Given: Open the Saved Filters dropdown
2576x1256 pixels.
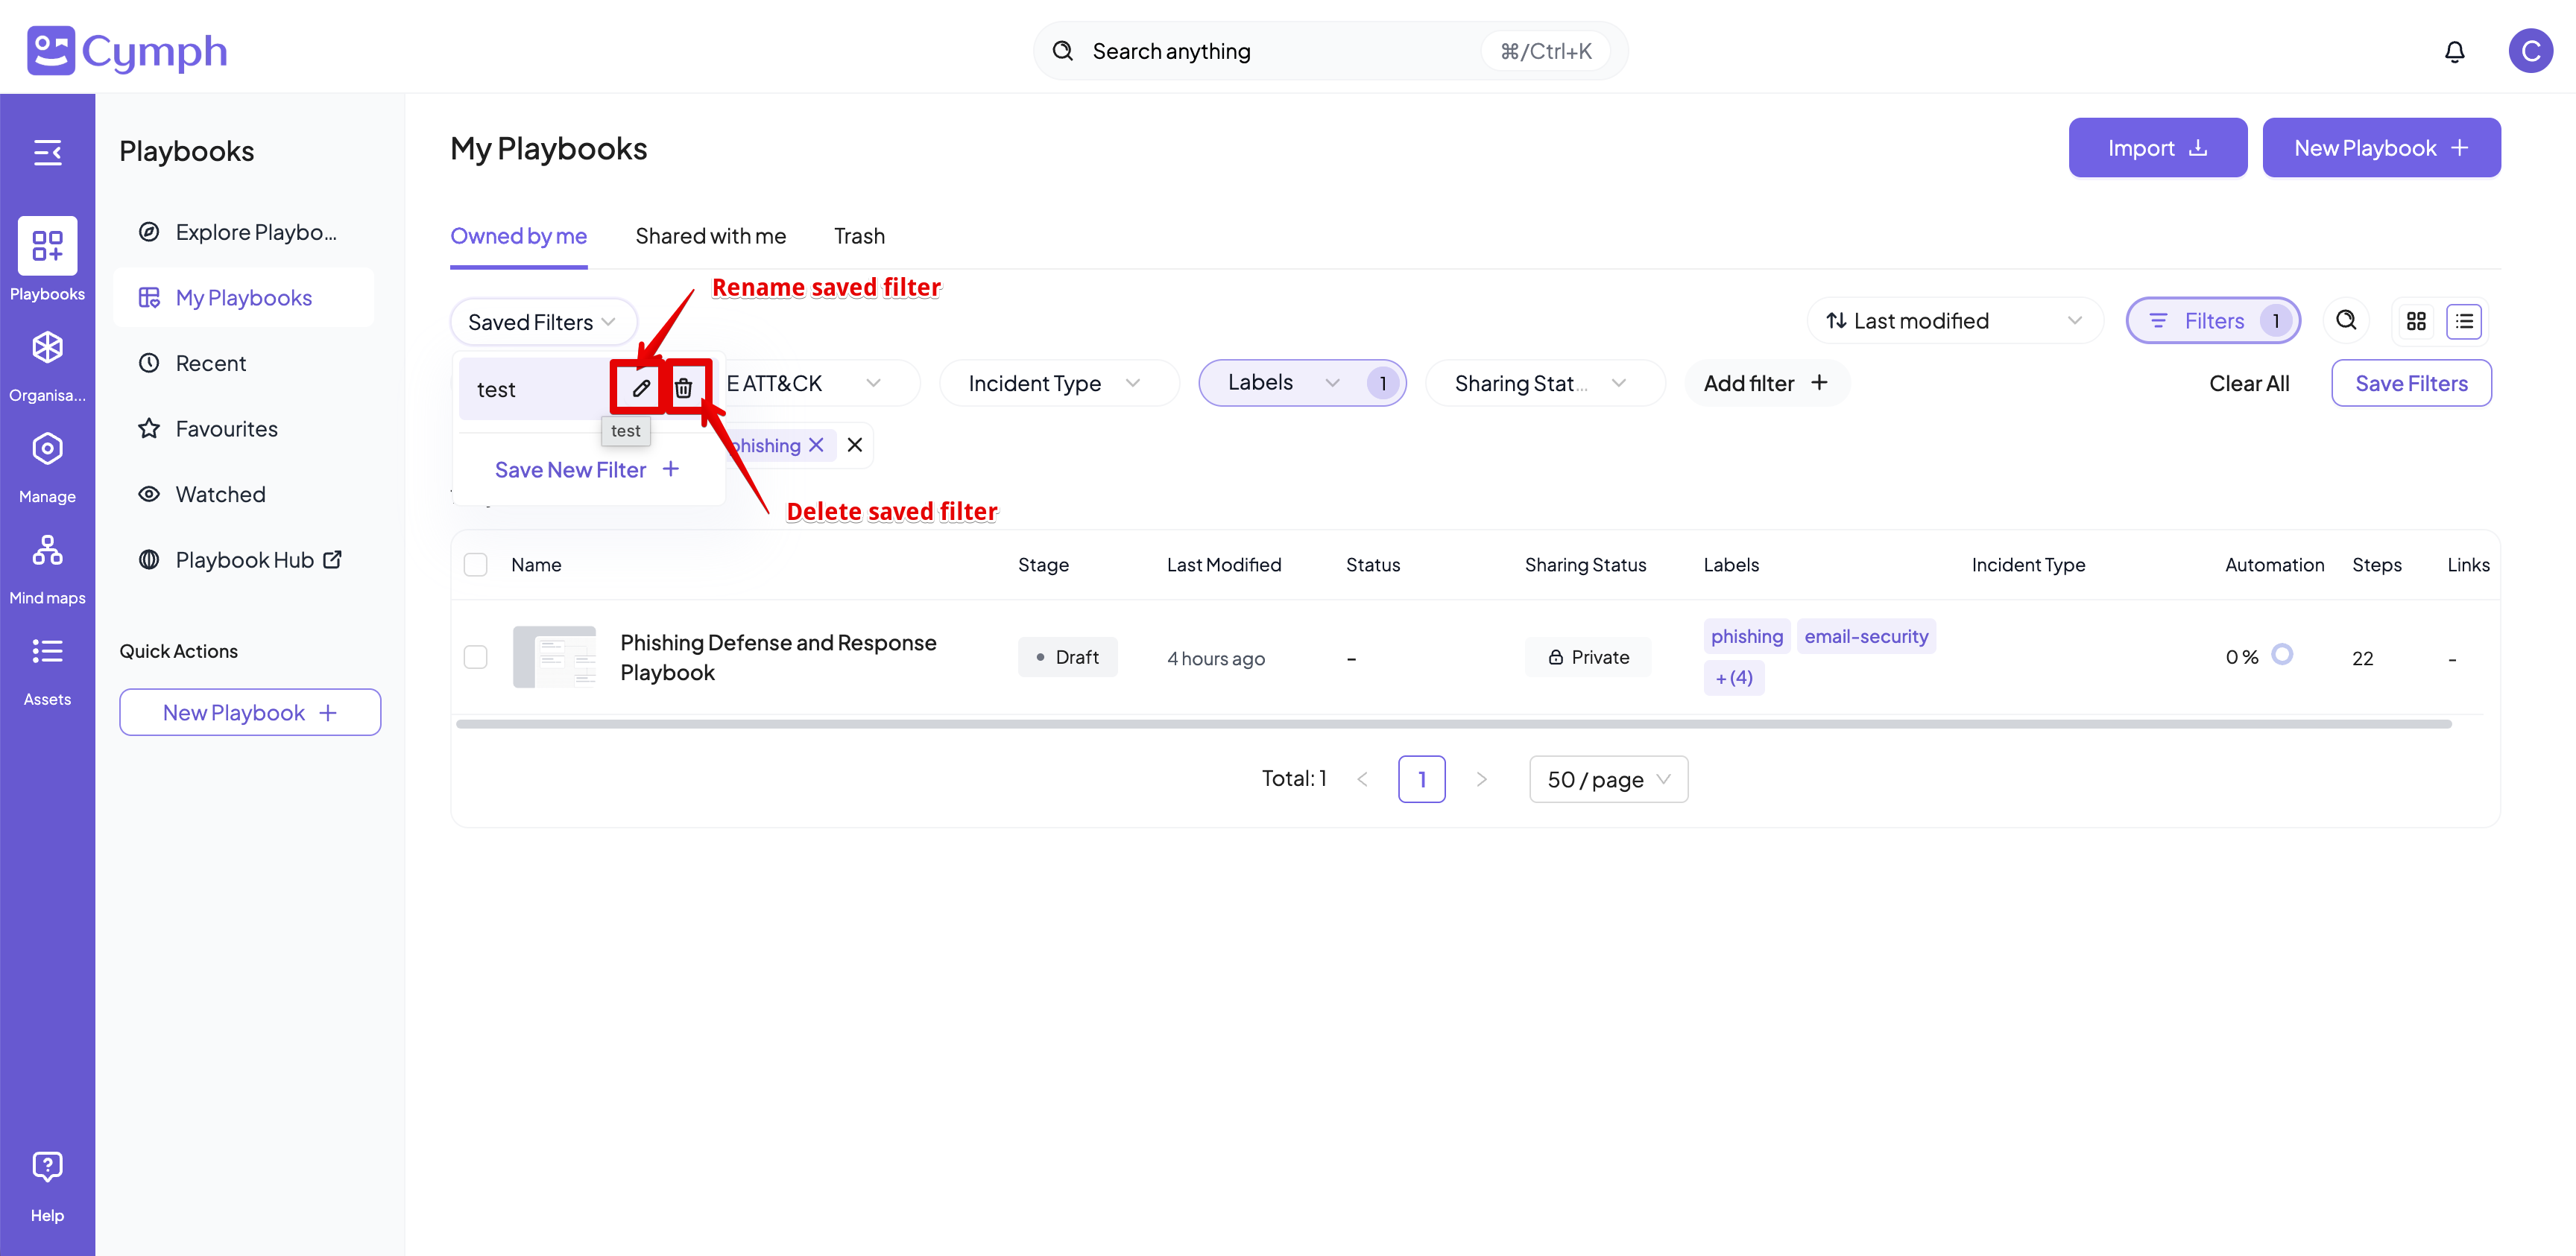Looking at the screenshot, I should pos(543,321).
